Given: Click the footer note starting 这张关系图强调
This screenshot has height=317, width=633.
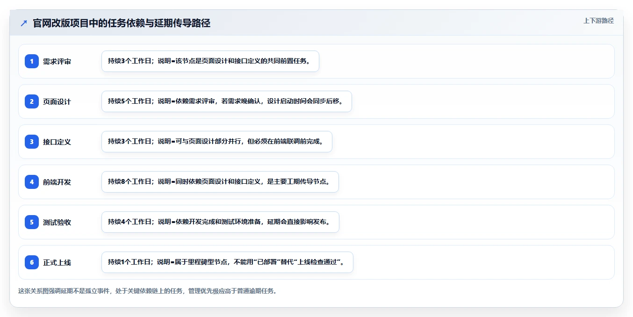Looking at the screenshot, I should coord(147,291).
